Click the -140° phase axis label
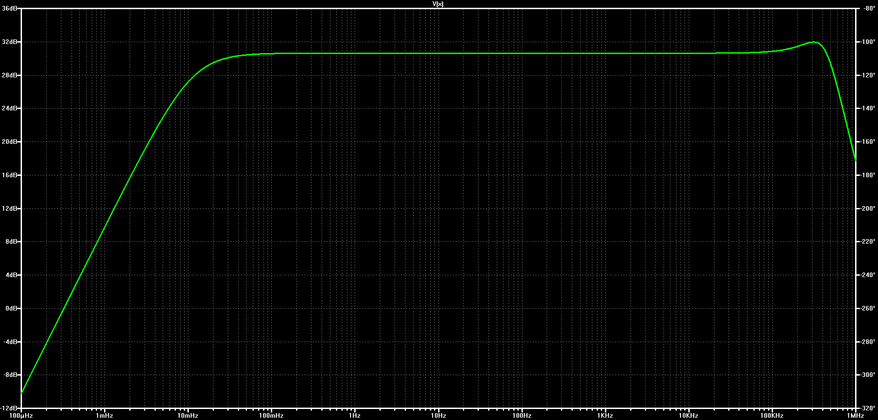The height and width of the screenshot is (420, 878). tap(868, 109)
